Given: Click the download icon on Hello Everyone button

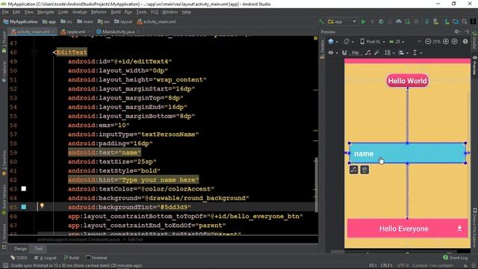Looking at the screenshot, I should 459,228.
